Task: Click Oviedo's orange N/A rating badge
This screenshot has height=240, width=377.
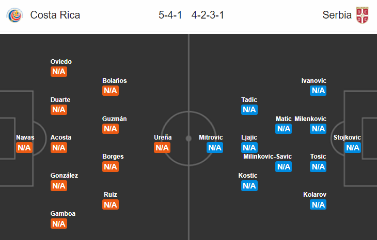Action: (x=59, y=72)
